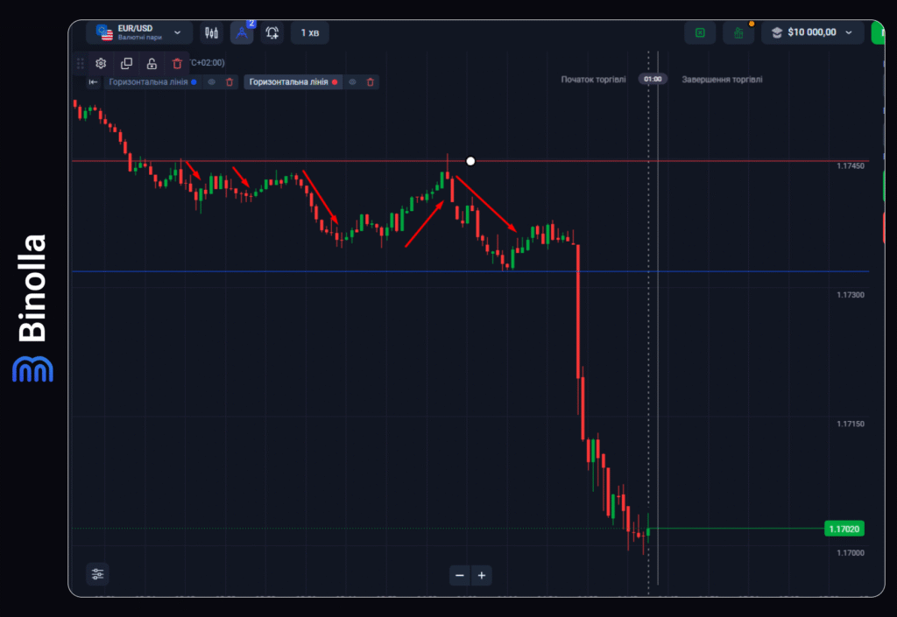Zoom in the chart with plus button

point(482,576)
